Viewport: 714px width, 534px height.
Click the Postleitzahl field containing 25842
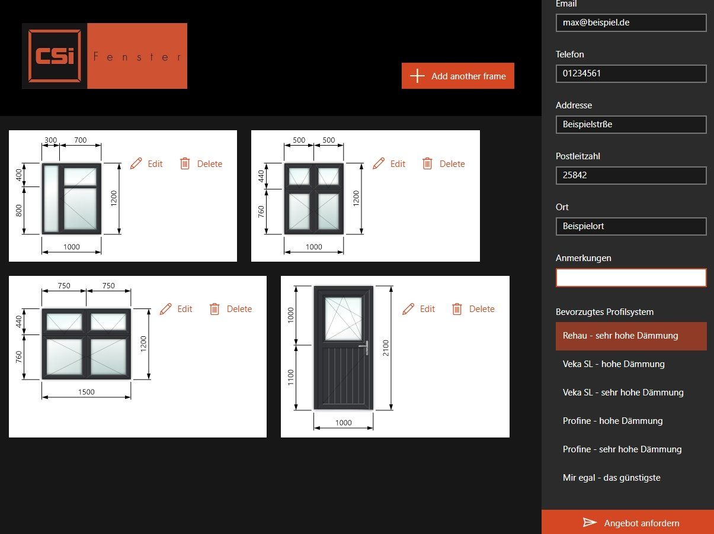pyautogui.click(x=631, y=175)
